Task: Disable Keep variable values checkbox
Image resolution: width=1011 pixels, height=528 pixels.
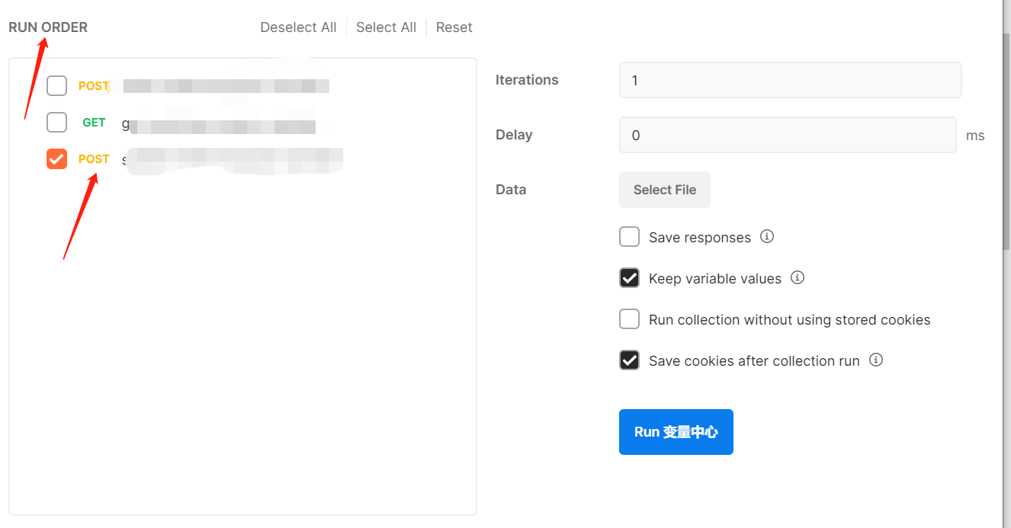Action: pyautogui.click(x=629, y=278)
